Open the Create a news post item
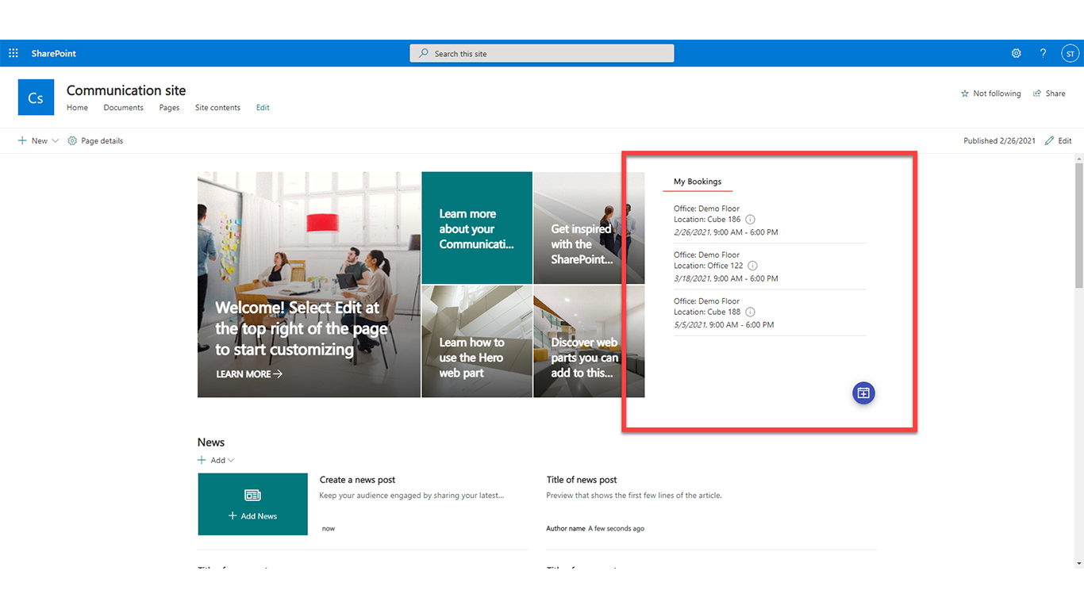 [x=357, y=480]
